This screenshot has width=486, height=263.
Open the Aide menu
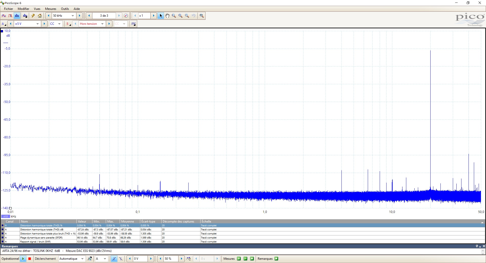77,9
